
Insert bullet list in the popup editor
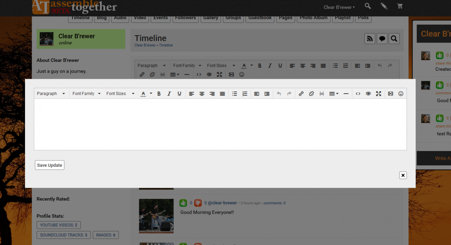point(235,94)
